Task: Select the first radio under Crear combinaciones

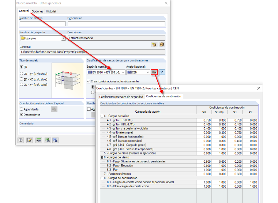Action: pyautogui.click(x=93, y=87)
